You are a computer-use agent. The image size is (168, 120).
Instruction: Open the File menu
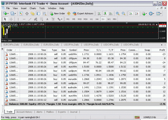8,8
